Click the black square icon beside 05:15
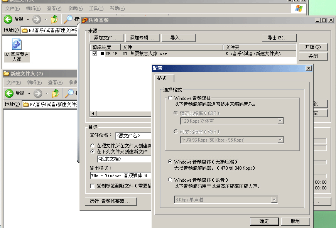336x228 pixels. coord(102,54)
